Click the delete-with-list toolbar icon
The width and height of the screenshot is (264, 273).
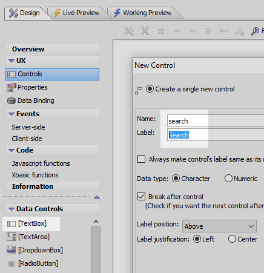click(x=130, y=31)
